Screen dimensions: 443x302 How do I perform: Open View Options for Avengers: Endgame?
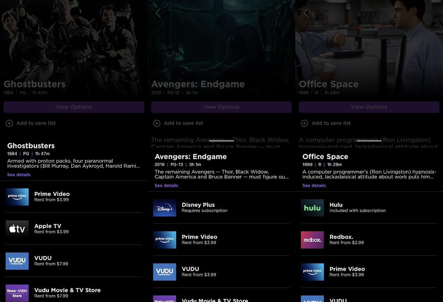[x=221, y=107]
